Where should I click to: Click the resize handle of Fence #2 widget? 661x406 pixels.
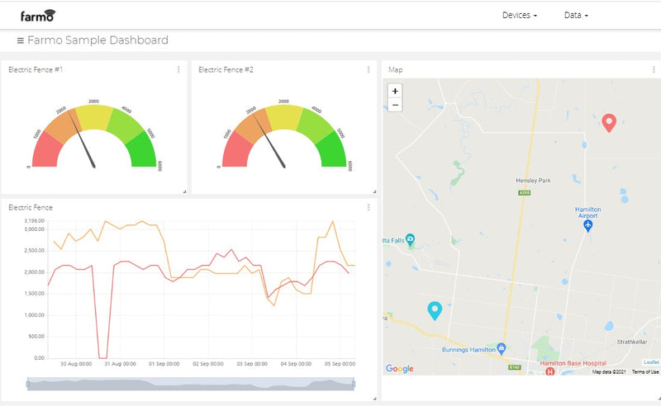point(373,191)
